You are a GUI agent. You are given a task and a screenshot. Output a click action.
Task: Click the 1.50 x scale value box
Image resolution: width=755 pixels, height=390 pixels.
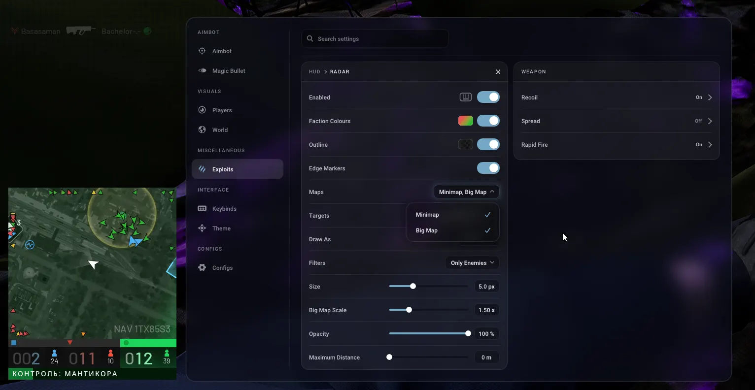(486, 310)
